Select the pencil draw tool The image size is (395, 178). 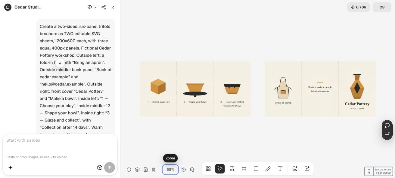(x=268, y=169)
